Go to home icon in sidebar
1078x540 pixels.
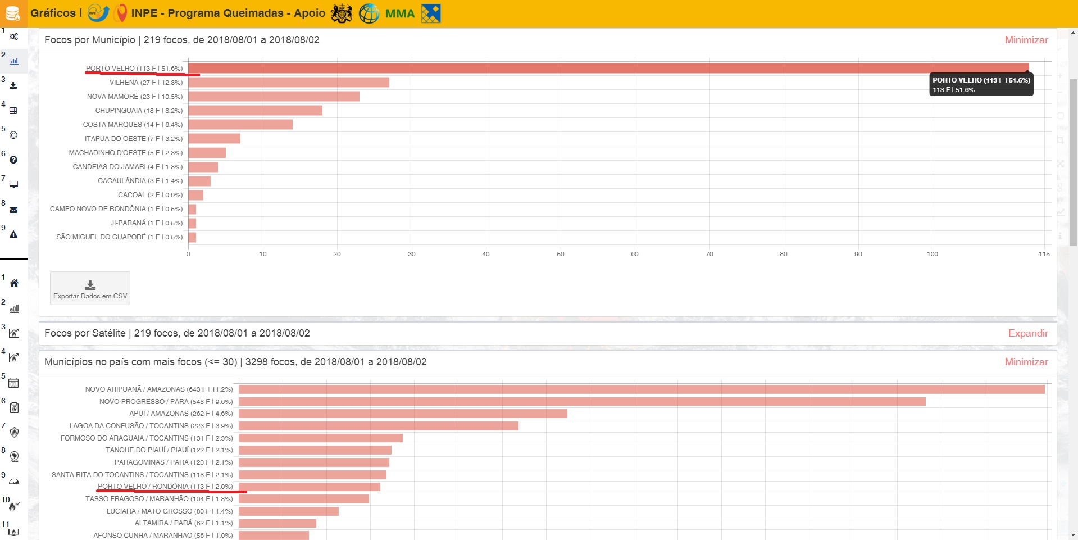point(14,283)
